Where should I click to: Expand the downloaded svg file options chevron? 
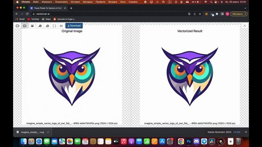pos(48,132)
